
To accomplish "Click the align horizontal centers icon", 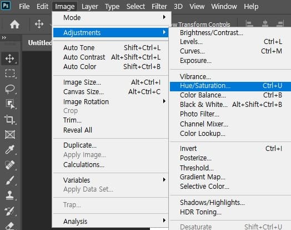I will pos(265,24).
